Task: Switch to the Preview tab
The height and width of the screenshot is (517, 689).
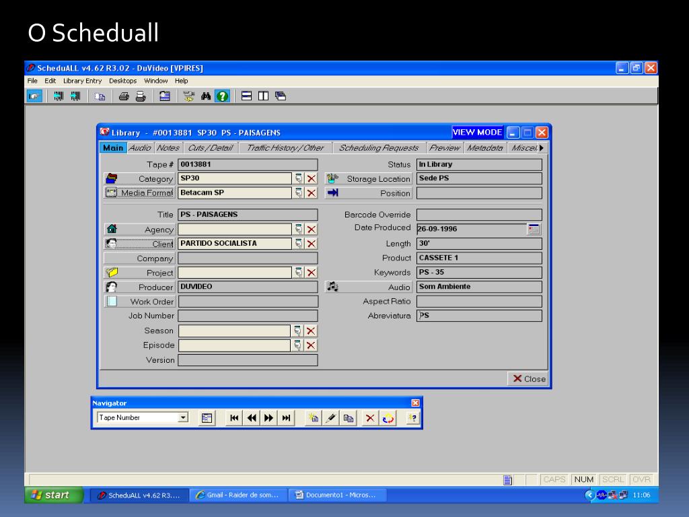Action: click(445, 148)
